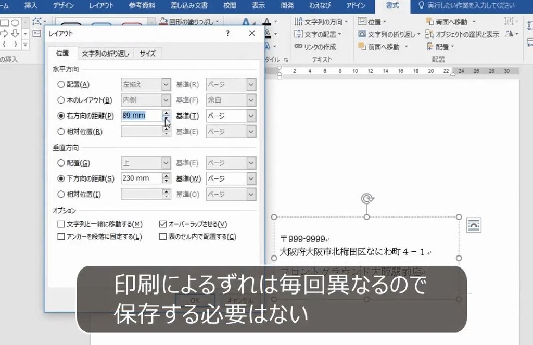533x345 pixels.
Task: Open the 文字列の折り返し wrap text ribbon menu
Action: click(x=389, y=34)
